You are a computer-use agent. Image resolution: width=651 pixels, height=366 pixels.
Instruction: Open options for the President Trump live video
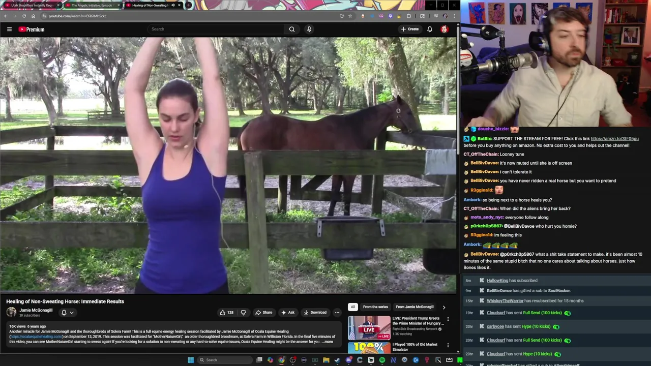[448, 319]
